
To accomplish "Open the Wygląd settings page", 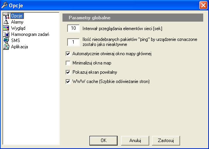I will click(x=18, y=28).
